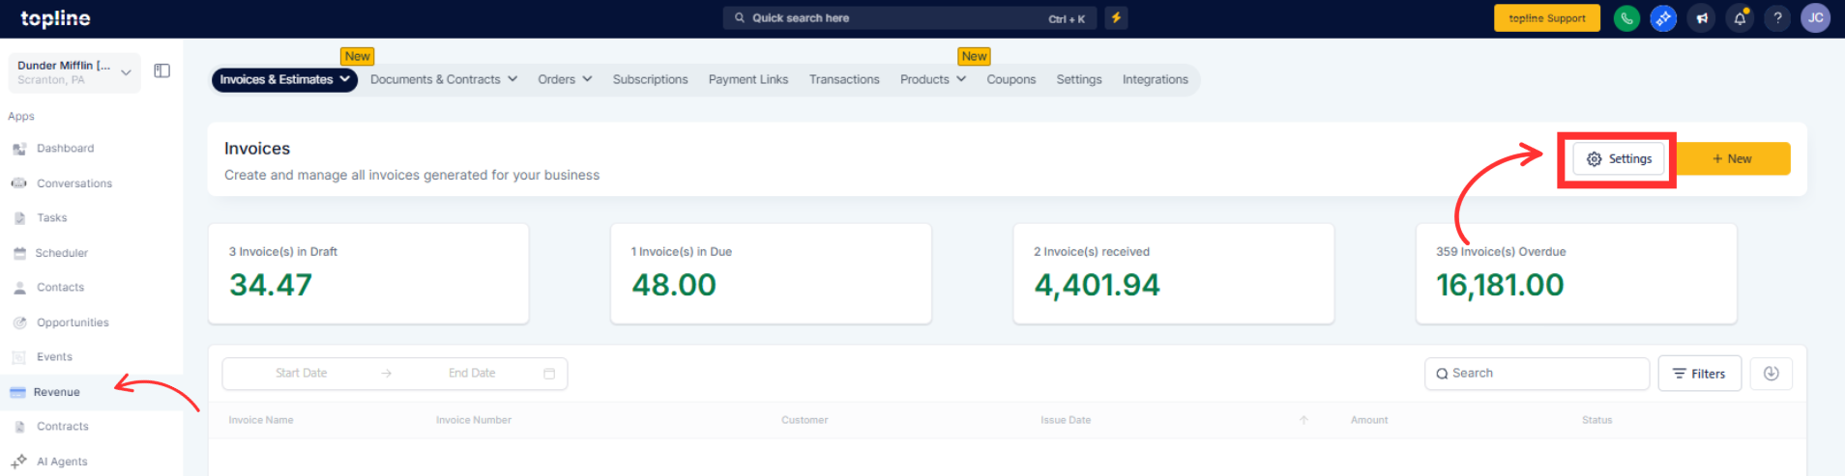1845x476 pixels.
Task: Expand the Products menu
Action: (x=933, y=80)
